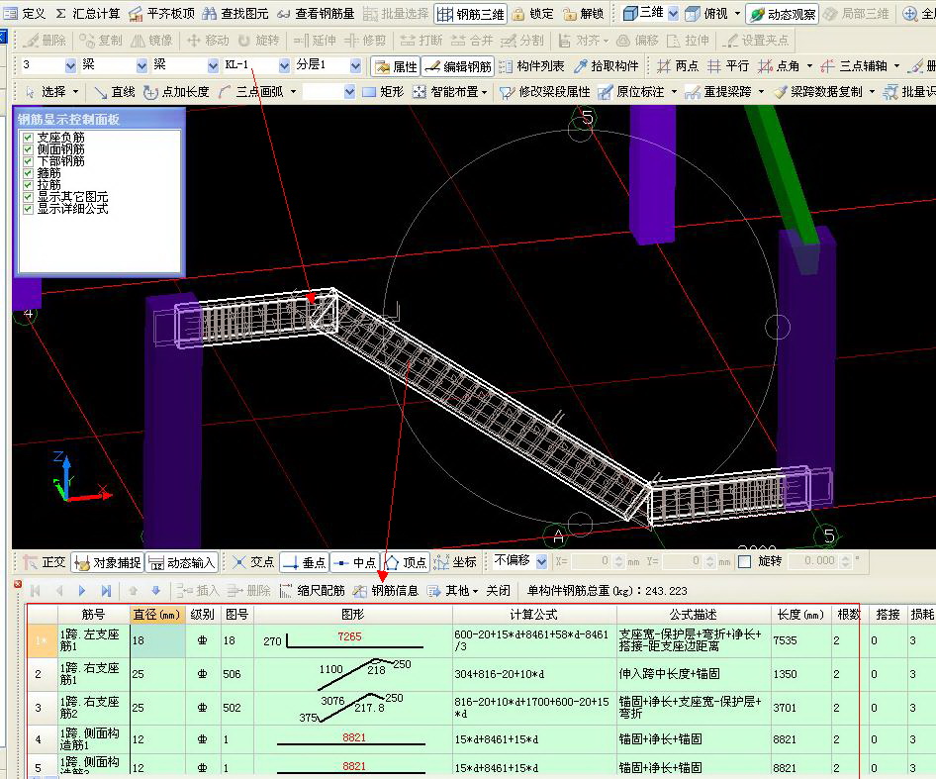Screen dimensions: 936x779
Task: Click 关闭 to close rebar editor
Action: pos(498,591)
